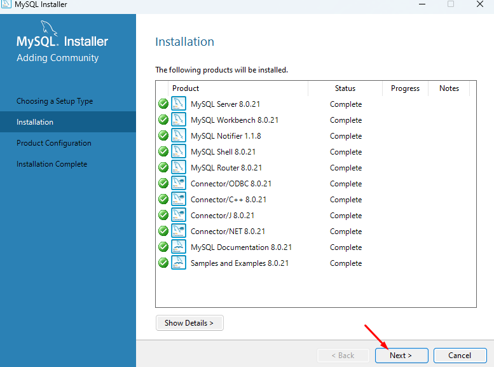Select the MySQL Documentation 8.0.21 row text
The image size is (494, 367).
click(241, 247)
